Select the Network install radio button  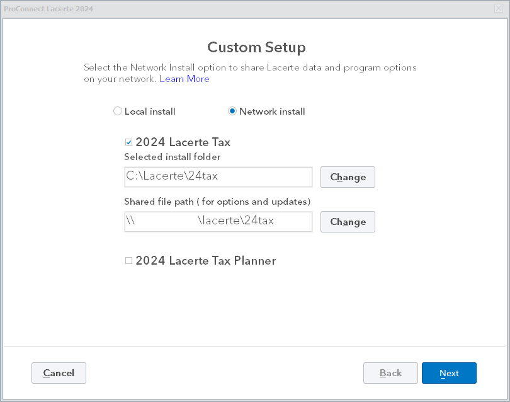(x=232, y=112)
